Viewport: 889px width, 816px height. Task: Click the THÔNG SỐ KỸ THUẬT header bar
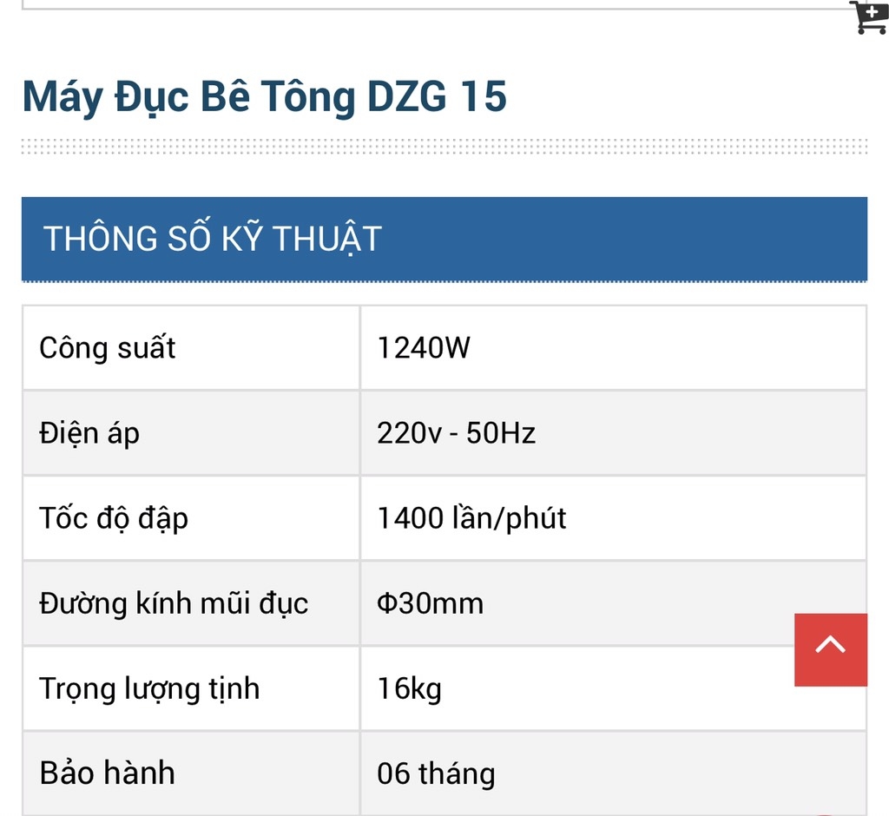[x=444, y=239]
